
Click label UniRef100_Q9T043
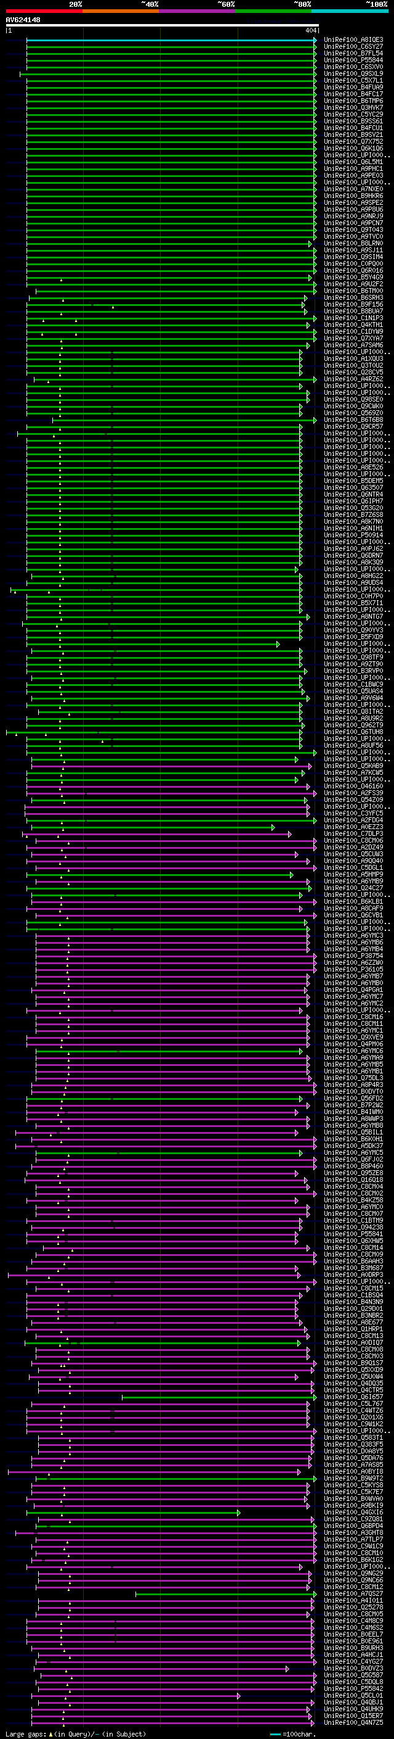coord(353,229)
